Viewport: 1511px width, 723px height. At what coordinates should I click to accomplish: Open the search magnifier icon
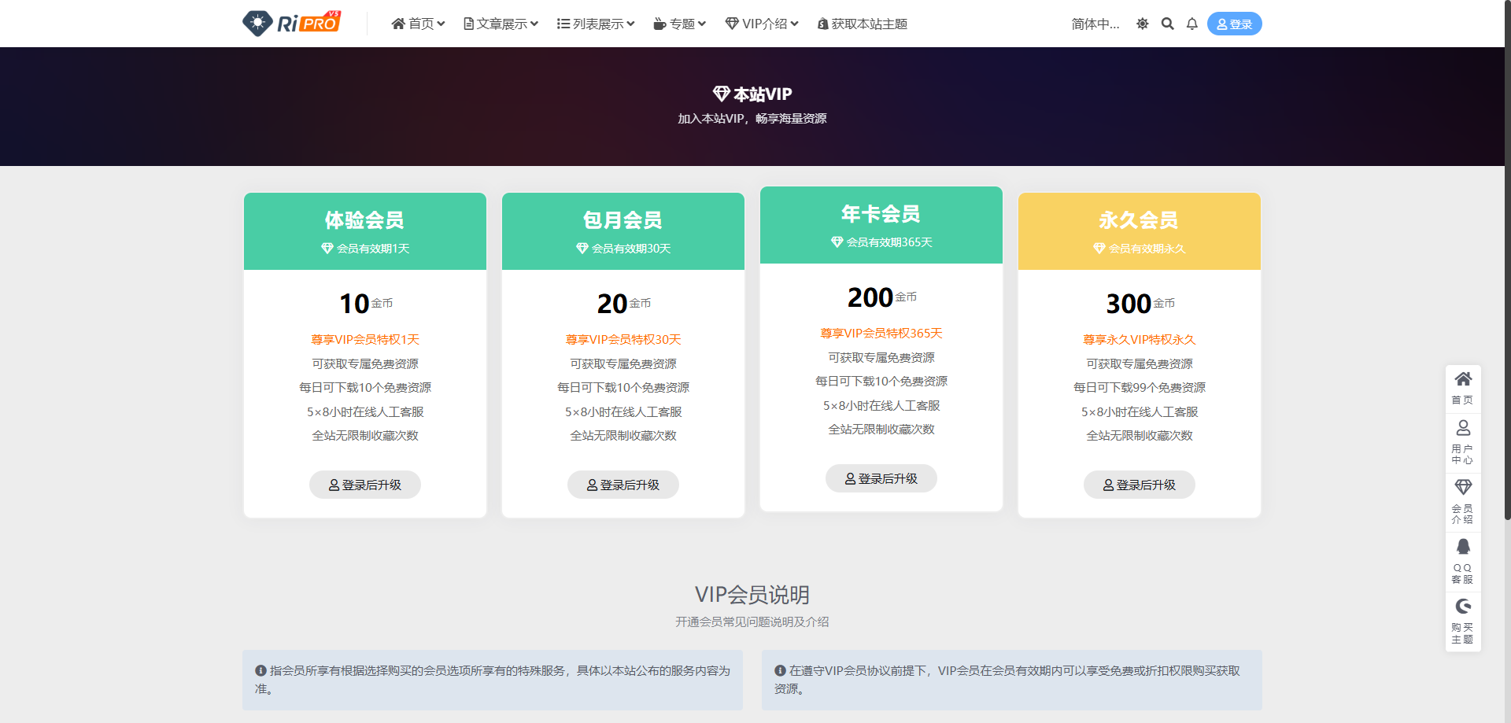click(1167, 24)
